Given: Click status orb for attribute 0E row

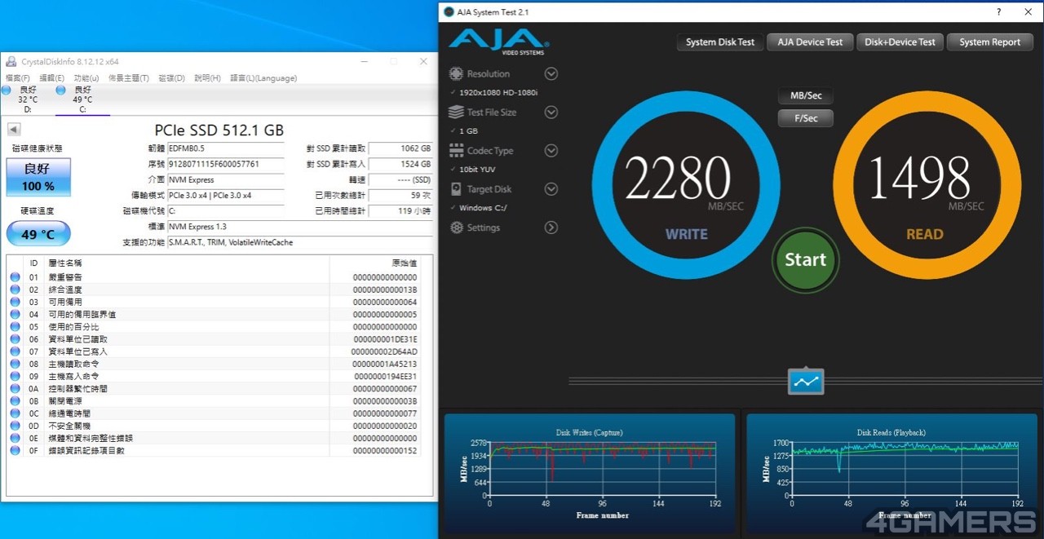Looking at the screenshot, I should pos(15,439).
